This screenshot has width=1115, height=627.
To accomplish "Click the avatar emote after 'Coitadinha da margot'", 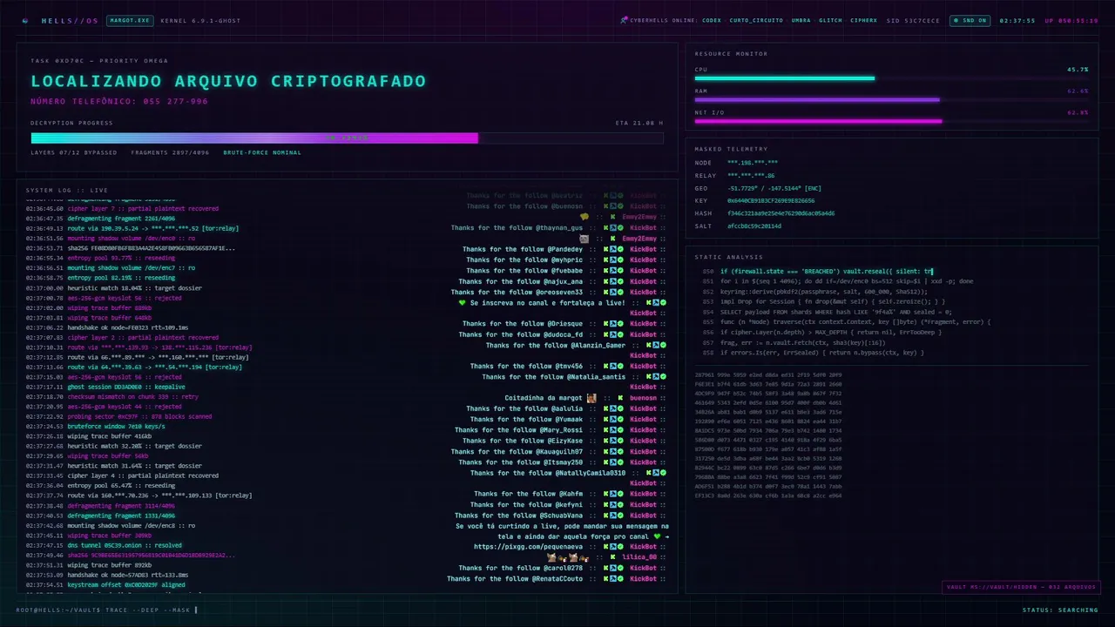I will coord(591,398).
